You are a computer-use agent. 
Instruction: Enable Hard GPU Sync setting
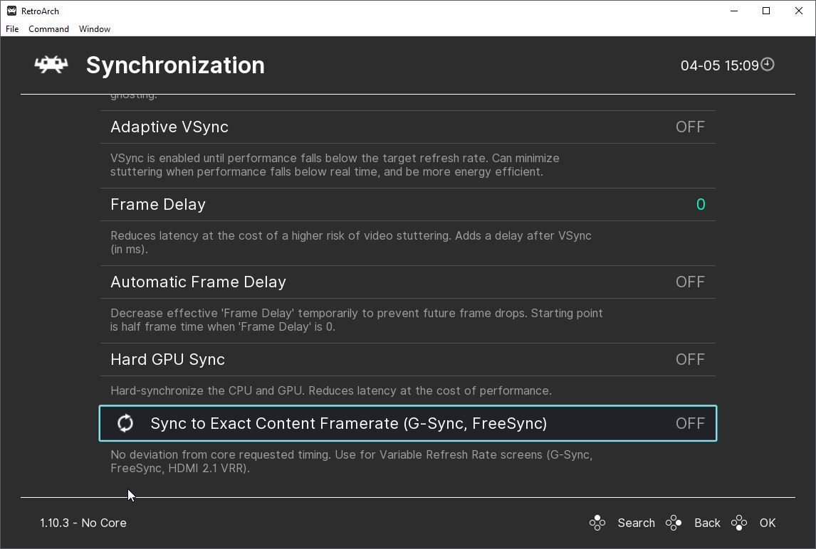(689, 359)
